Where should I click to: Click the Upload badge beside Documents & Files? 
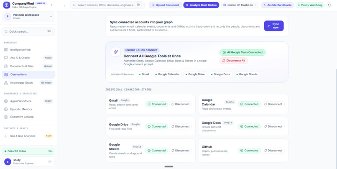[x=48, y=66]
